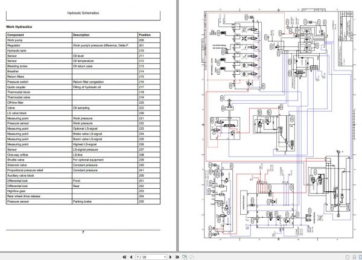Image resolution: width=362 pixels, height=260 pixels.
Task: Jump to the last page
Action: pos(177,257)
